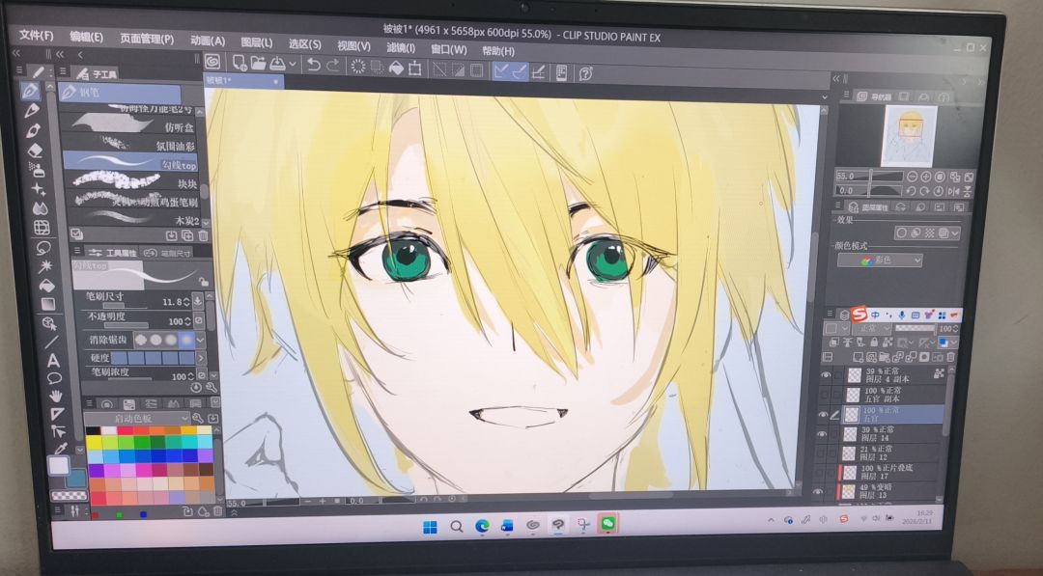Select the Lasso selection tool
This screenshot has height=576, width=1043.
coord(42,248)
